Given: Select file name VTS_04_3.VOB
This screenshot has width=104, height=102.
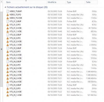Looking at the screenshot, I should click(15, 78).
